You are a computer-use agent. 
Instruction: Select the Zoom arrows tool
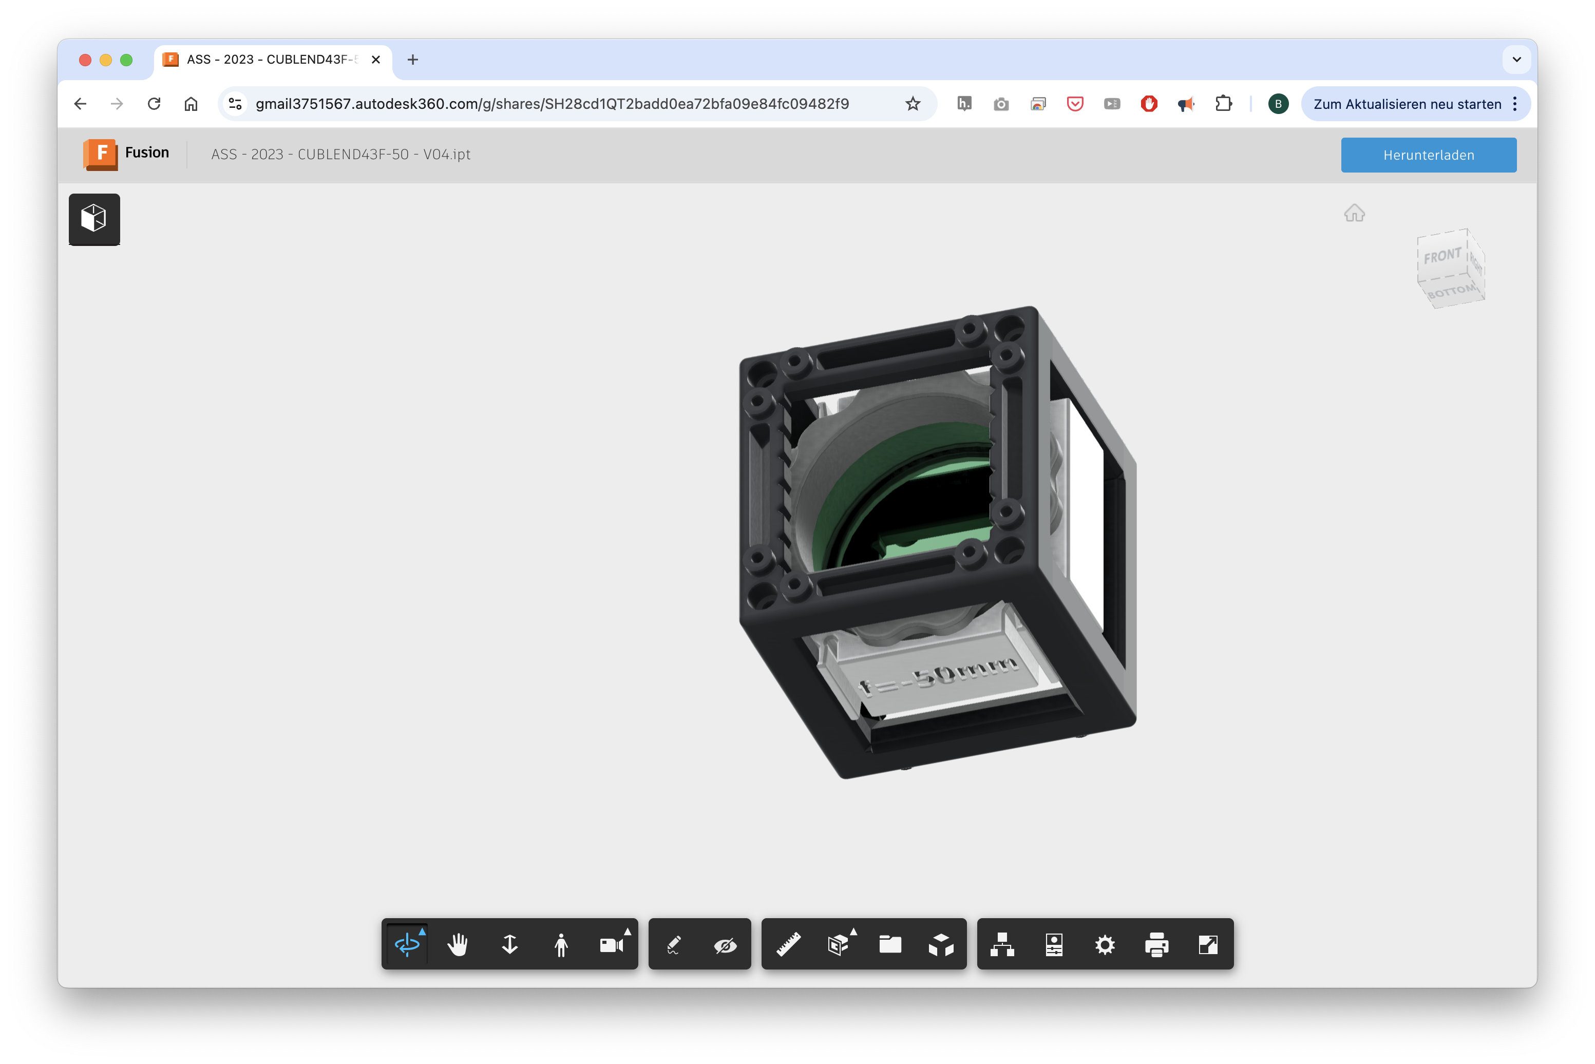coord(509,944)
